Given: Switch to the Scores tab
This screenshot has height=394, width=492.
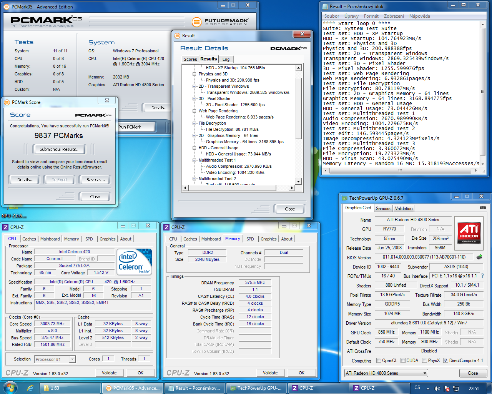Looking at the screenshot, I should pos(190,59).
